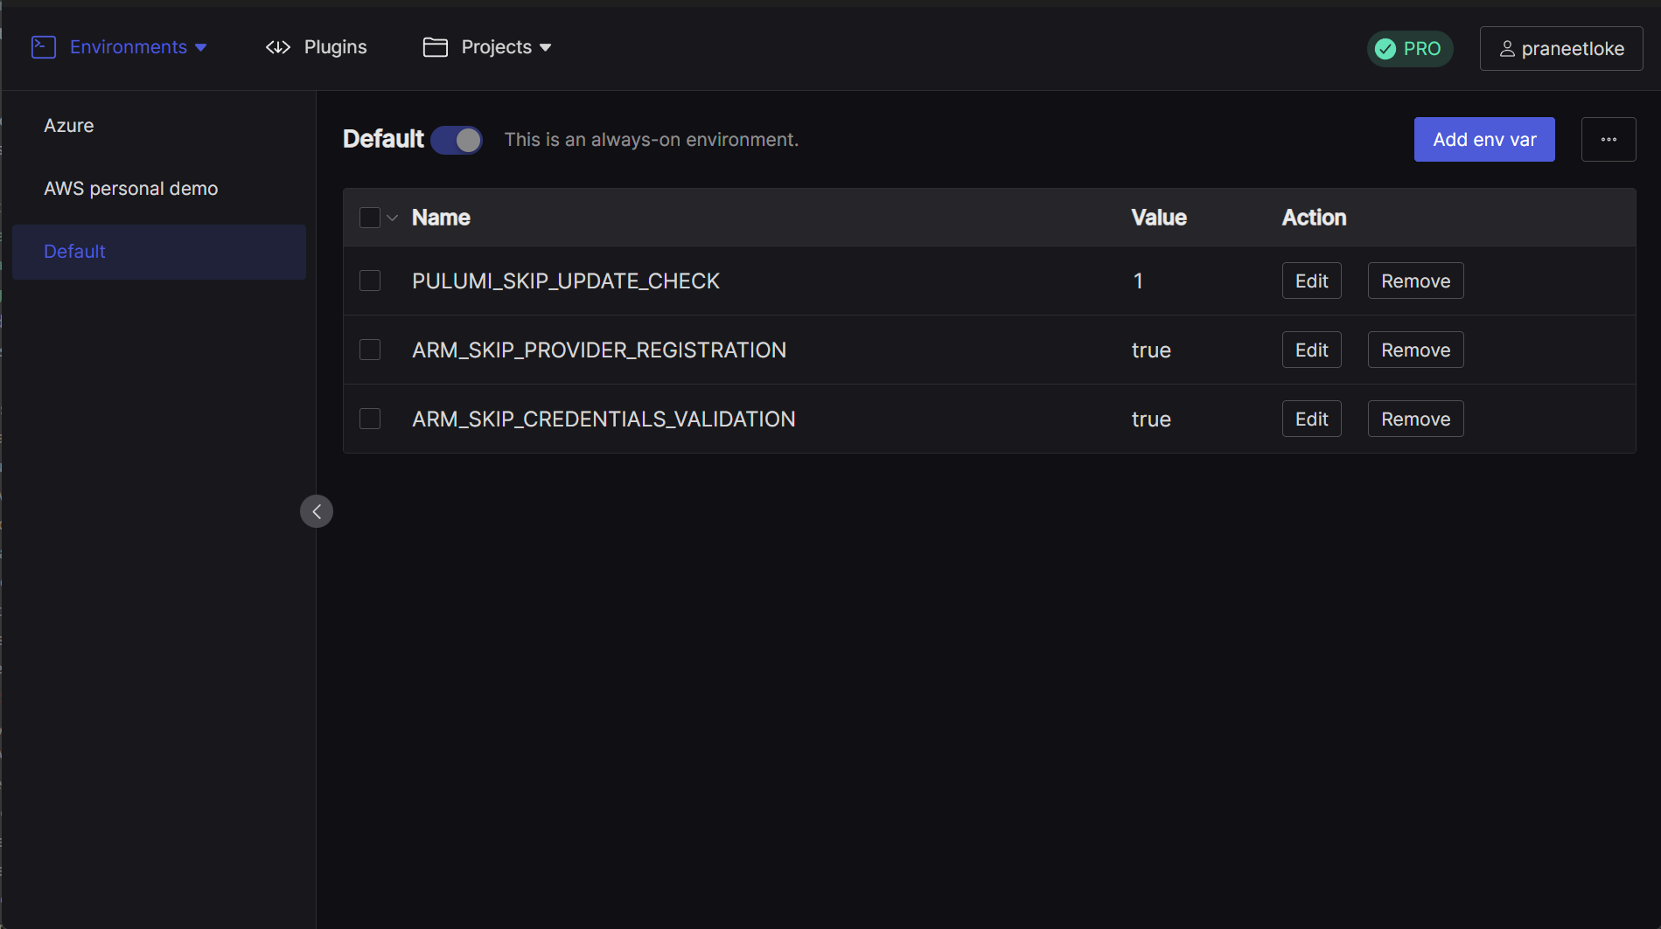Click the Environments terminal icon

tap(44, 47)
